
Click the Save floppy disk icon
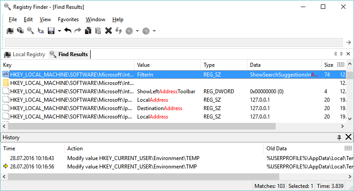pos(51,31)
